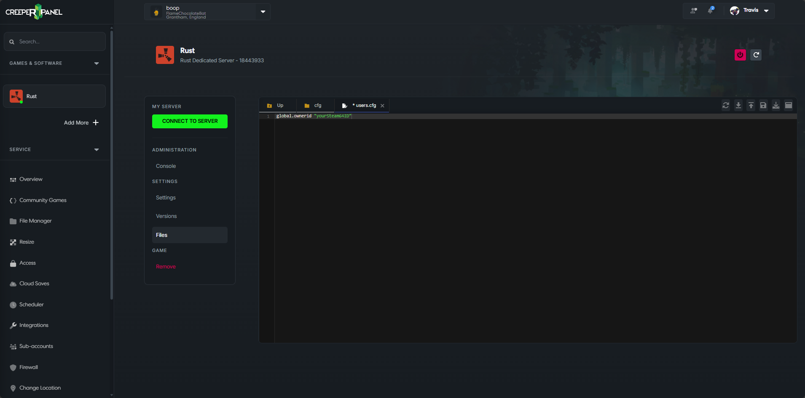The height and width of the screenshot is (398, 805).
Task: Click the save file floppy disk icon
Action: (763, 106)
